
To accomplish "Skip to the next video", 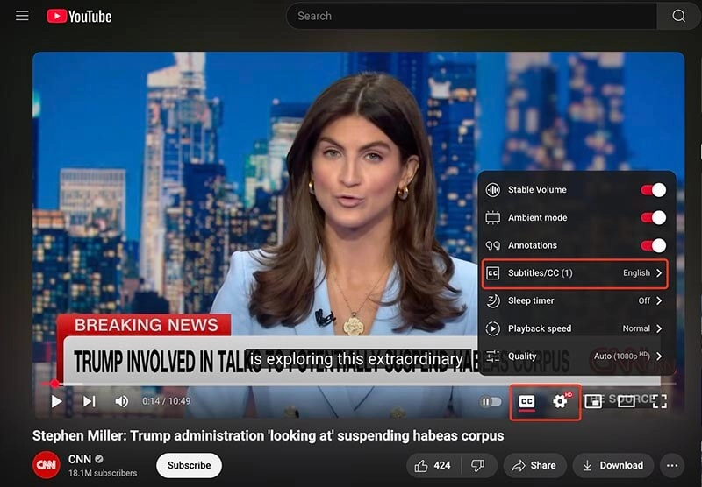I will 89,401.
